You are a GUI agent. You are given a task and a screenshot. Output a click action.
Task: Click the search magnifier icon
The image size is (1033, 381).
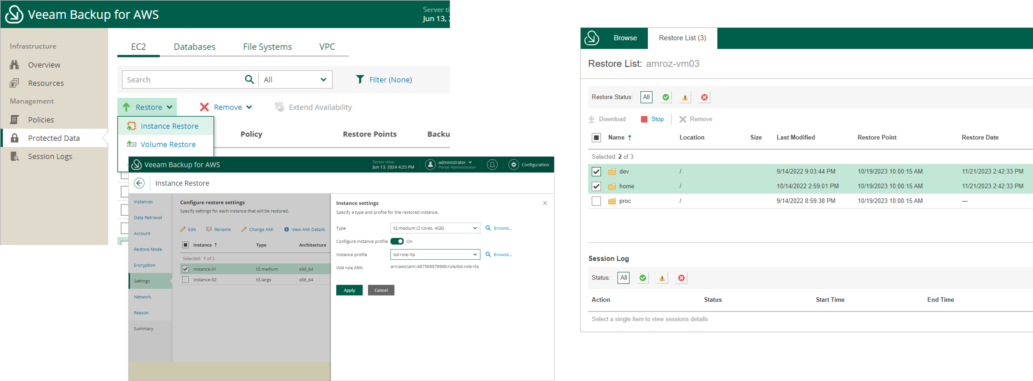[249, 80]
